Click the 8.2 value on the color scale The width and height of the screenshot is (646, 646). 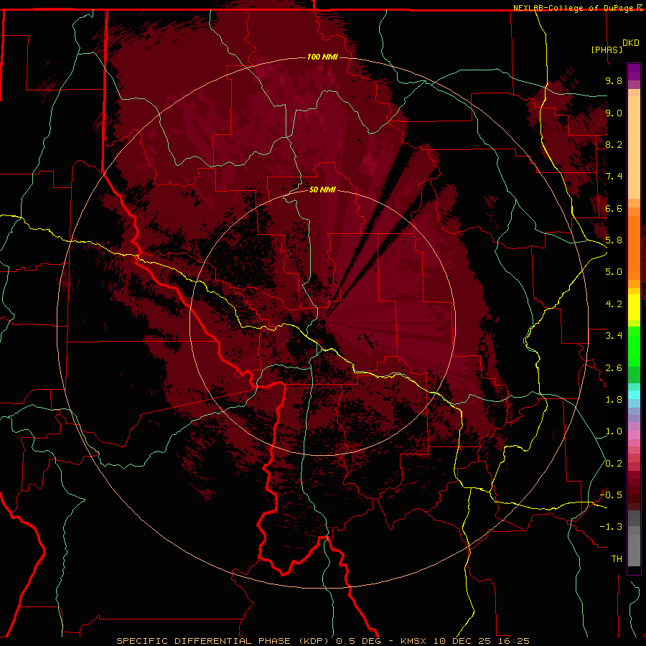tap(614, 144)
